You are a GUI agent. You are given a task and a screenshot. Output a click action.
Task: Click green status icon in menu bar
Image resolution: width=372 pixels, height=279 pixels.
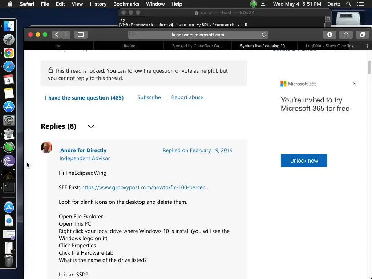click(x=253, y=4)
